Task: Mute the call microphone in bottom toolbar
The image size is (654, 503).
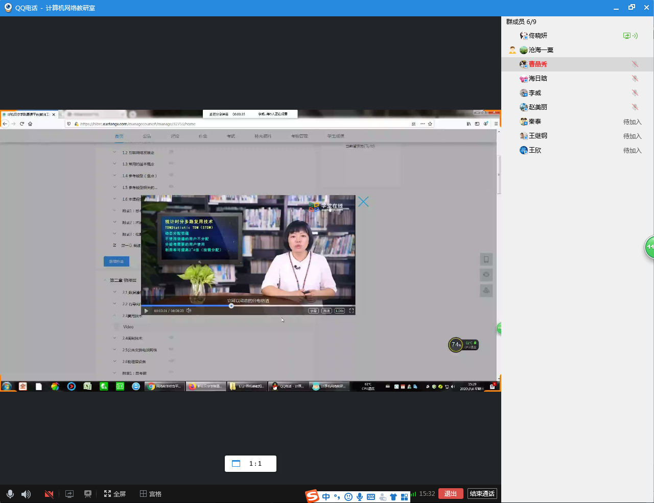Action: point(10,494)
